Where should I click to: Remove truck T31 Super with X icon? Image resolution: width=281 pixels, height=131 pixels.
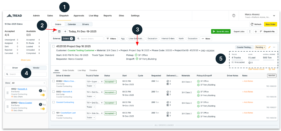coord(102,81)
